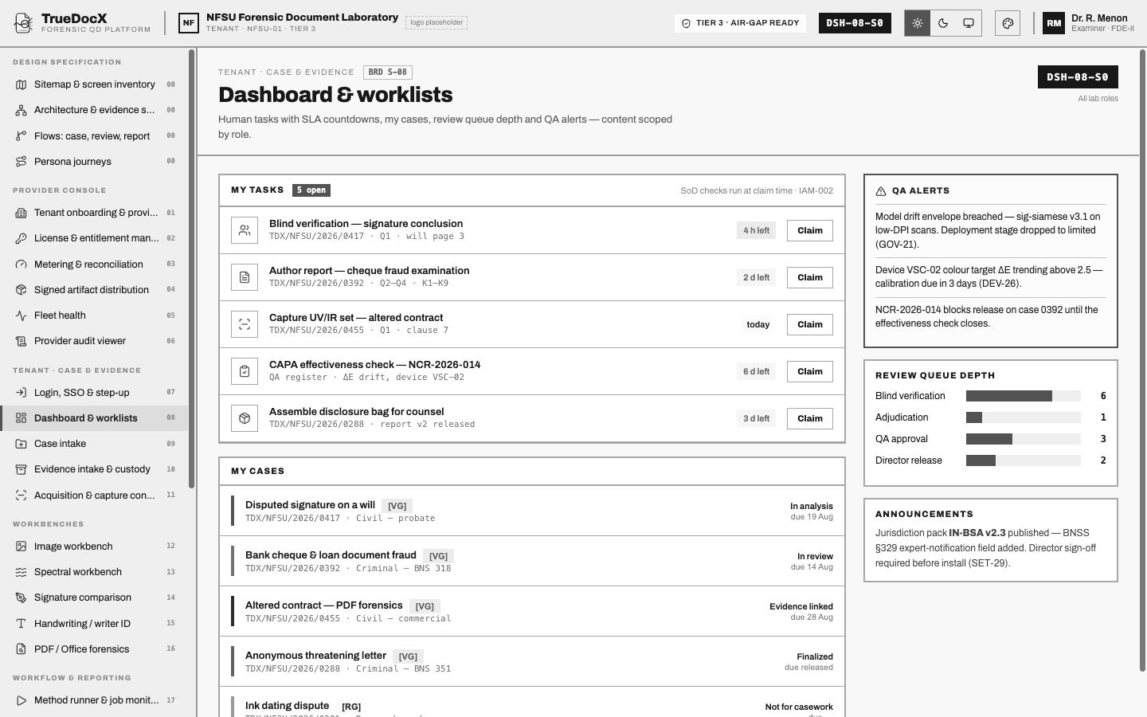Click Tier 3 Air-Gap Ready shield badge
Image resolution: width=1147 pixels, height=717 pixels.
(x=741, y=23)
